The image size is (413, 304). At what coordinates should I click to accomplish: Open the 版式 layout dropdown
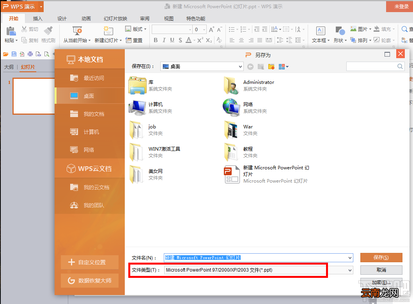(136, 29)
